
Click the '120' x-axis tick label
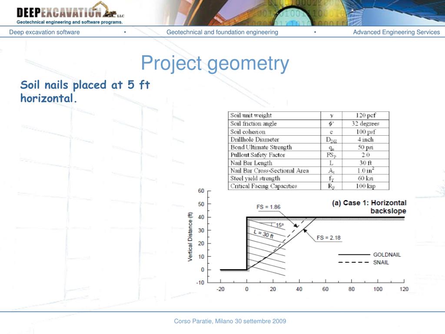pos(404,289)
